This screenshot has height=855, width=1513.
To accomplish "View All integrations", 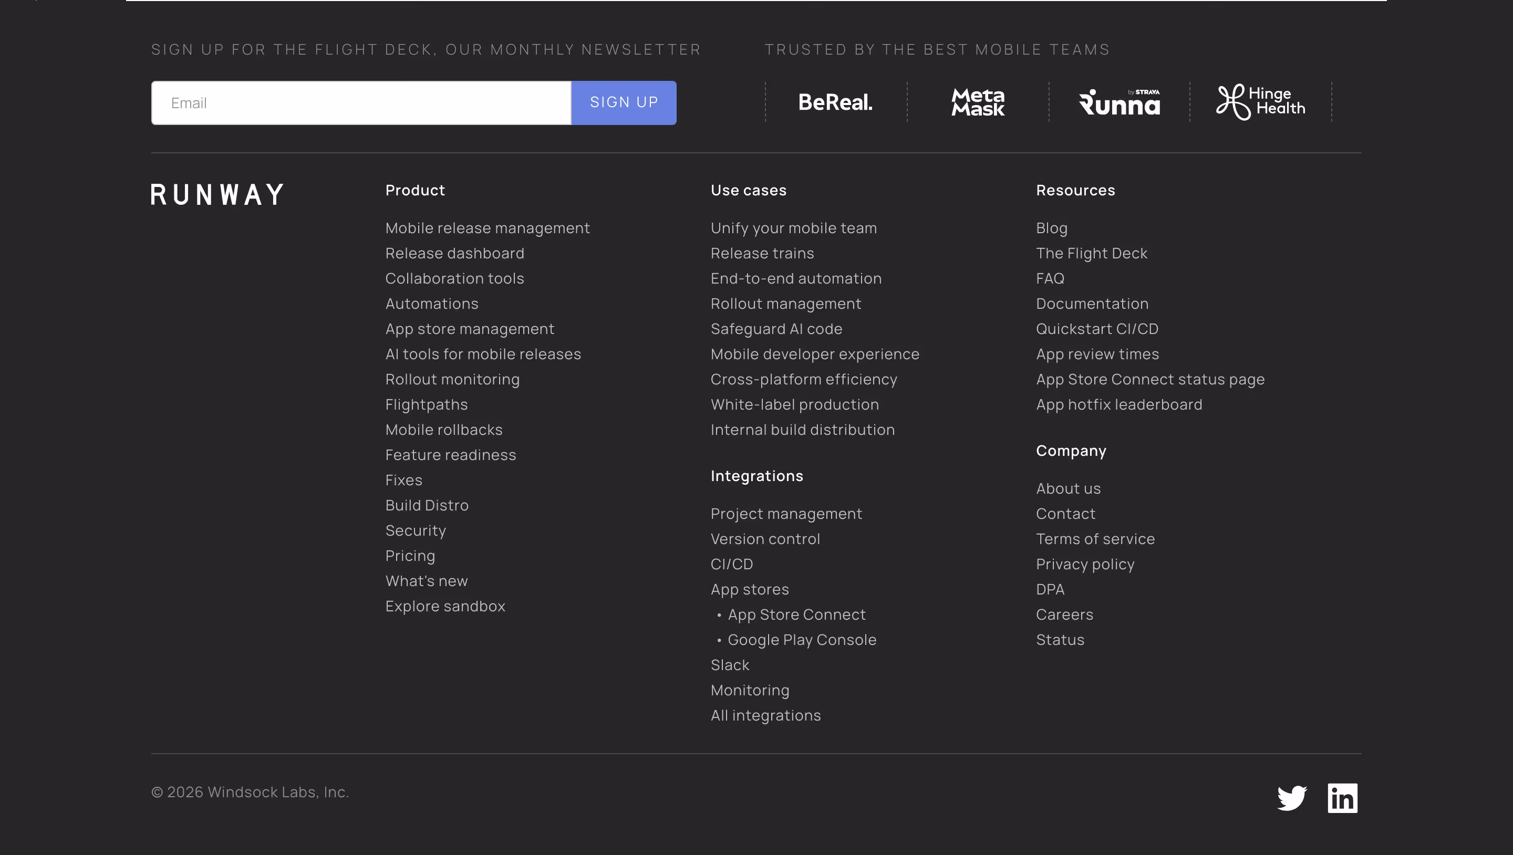I will click(x=766, y=716).
